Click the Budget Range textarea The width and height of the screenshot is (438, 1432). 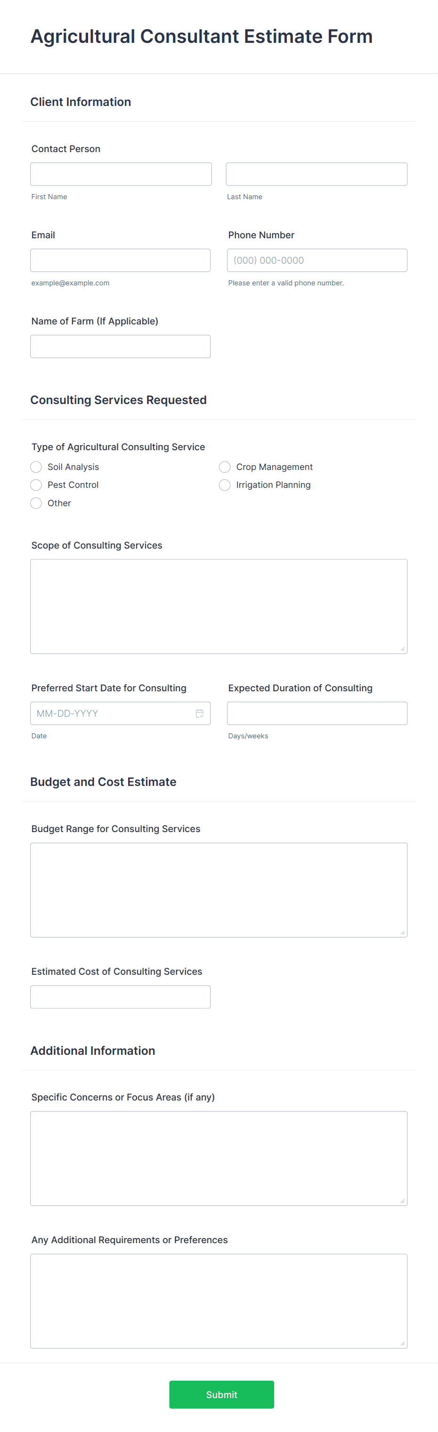219,890
